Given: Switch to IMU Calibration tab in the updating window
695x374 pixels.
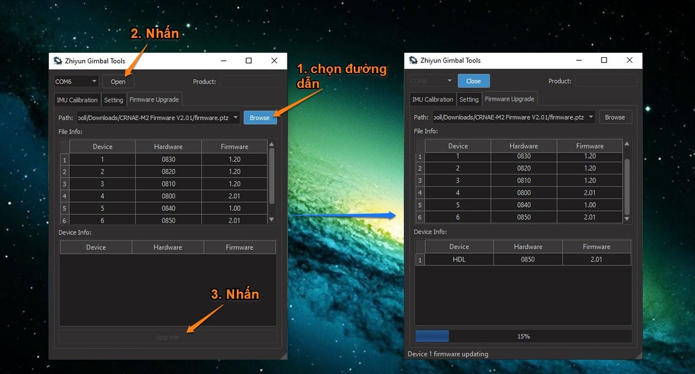Looking at the screenshot, I should point(433,99).
